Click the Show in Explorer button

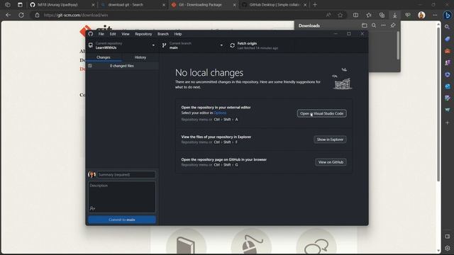click(330, 140)
